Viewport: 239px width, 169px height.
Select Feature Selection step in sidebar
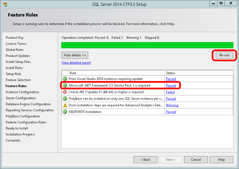[x=18, y=80]
